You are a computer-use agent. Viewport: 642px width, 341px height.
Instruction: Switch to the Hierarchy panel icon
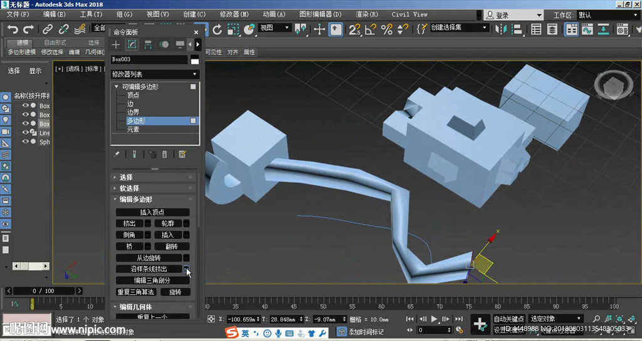click(x=148, y=44)
